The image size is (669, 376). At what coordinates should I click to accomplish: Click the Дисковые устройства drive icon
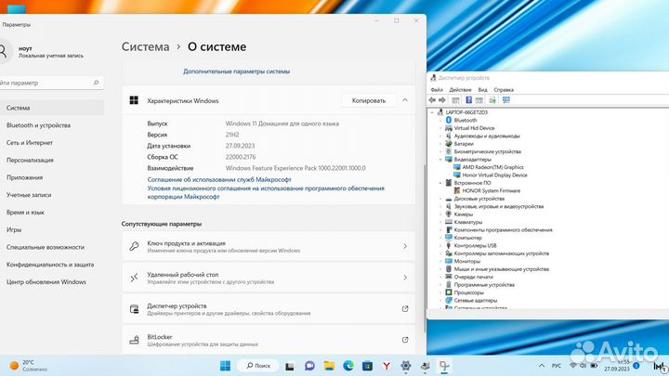click(449, 199)
